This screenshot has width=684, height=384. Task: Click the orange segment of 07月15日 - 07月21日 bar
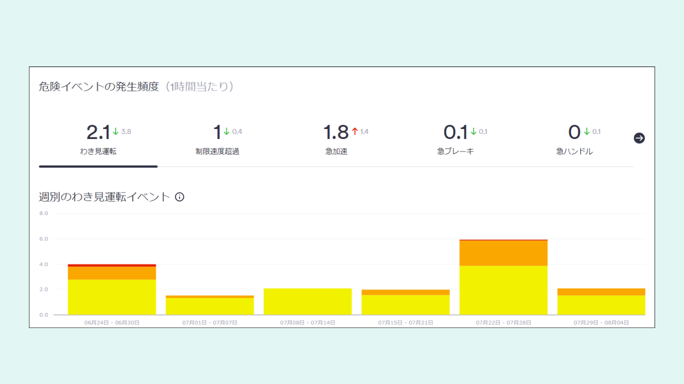406,292
